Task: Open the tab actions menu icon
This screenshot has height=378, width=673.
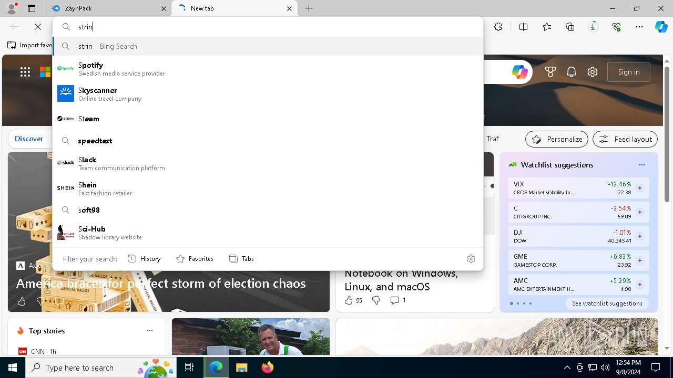Action: pos(32,8)
